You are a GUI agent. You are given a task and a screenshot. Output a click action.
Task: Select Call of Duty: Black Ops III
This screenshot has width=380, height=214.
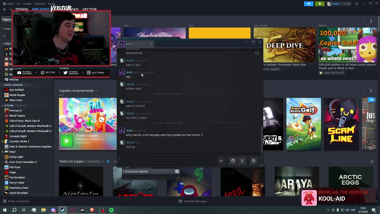24,121
